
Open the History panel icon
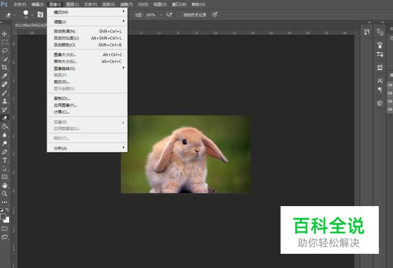point(367,32)
